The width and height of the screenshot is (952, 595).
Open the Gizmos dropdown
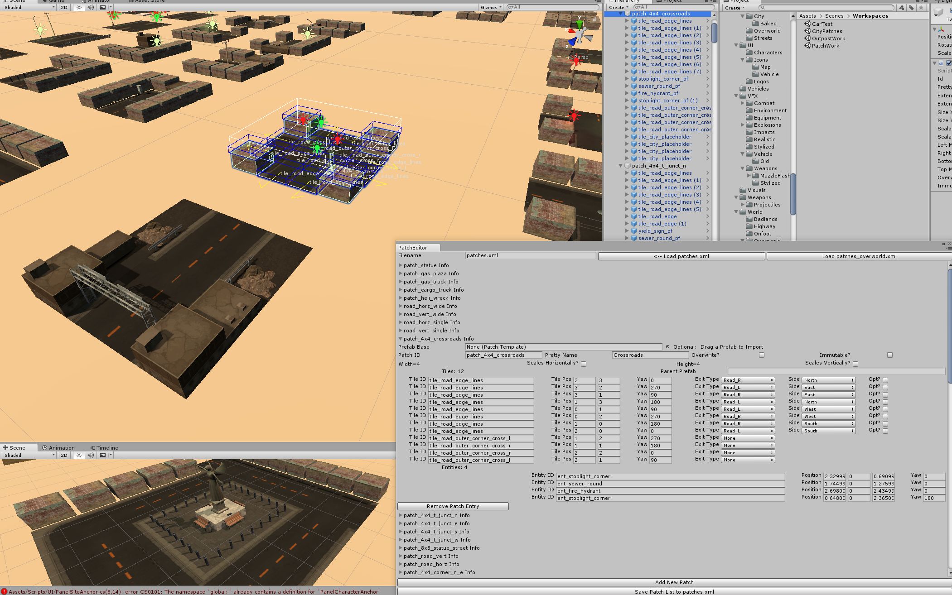pyautogui.click(x=491, y=7)
